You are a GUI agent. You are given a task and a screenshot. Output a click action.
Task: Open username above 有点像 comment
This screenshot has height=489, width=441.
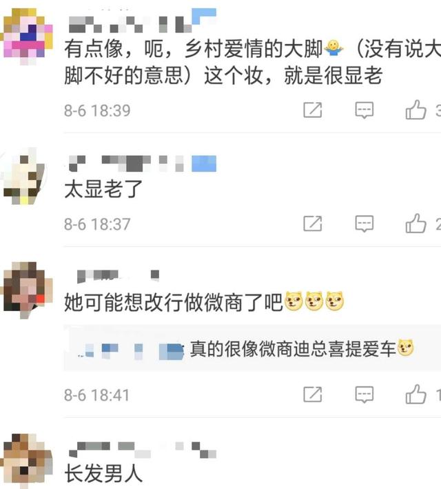[x=142, y=21]
